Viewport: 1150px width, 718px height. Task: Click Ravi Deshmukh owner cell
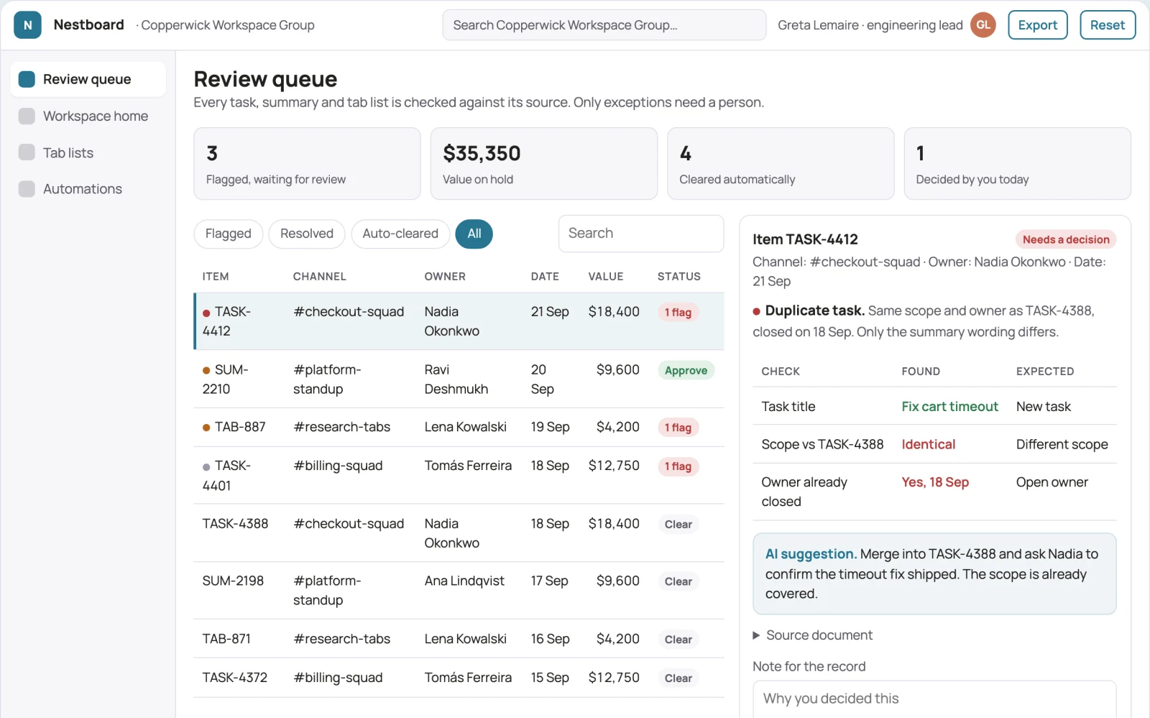[x=456, y=379]
